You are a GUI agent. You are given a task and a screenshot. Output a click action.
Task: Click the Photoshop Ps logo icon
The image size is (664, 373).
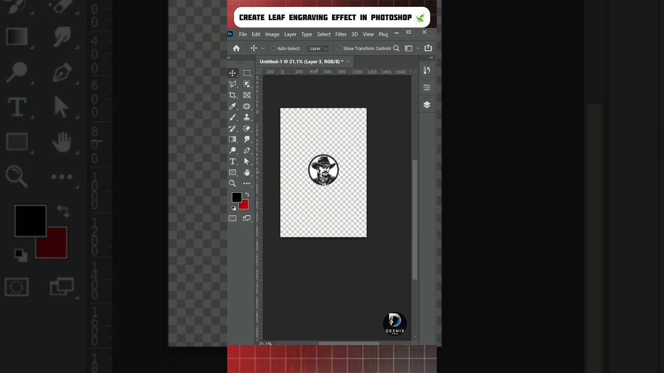(x=230, y=34)
